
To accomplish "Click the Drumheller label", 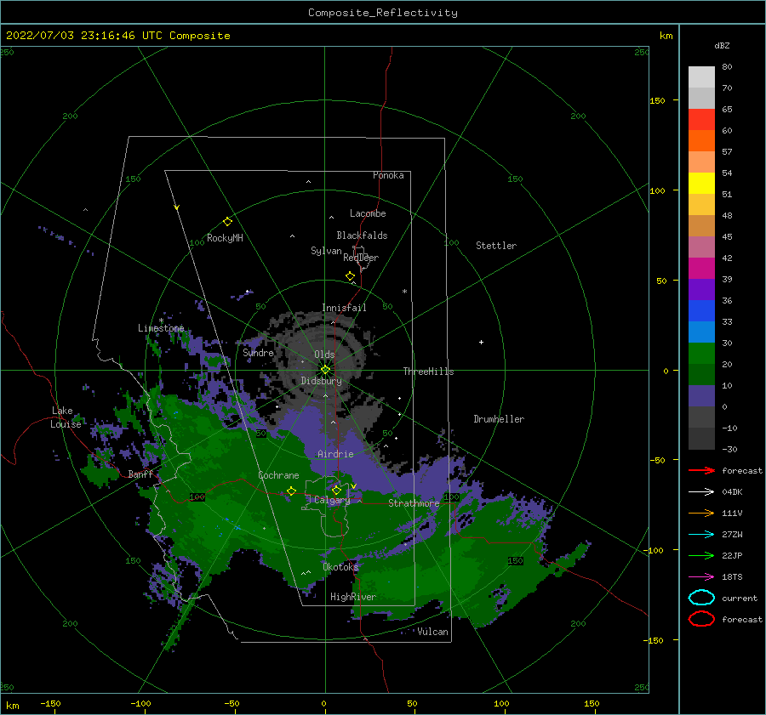I will tap(499, 419).
